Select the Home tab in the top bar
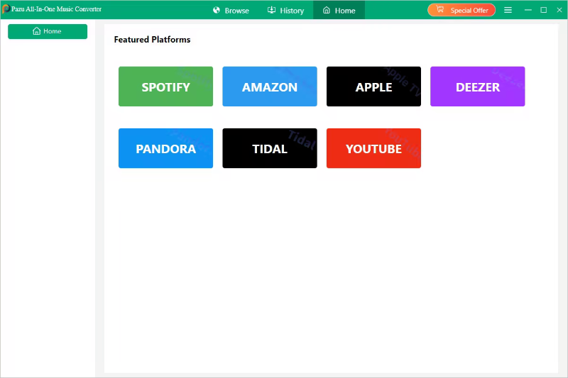Screen dimensions: 568x378 click(339, 11)
